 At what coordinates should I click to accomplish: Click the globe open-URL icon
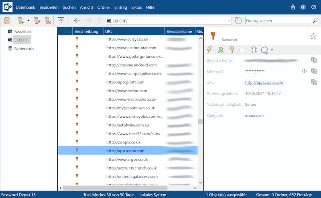(x=254, y=50)
